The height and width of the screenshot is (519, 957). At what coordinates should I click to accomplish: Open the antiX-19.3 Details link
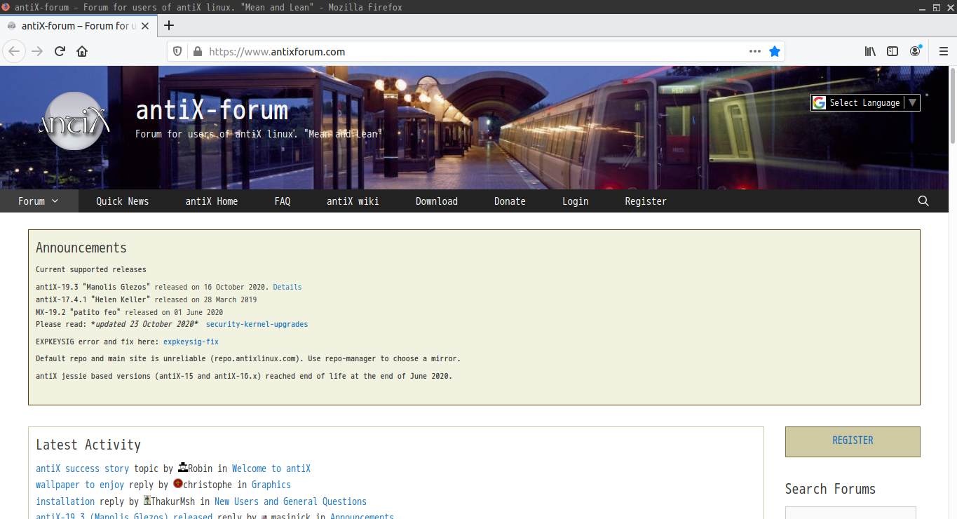coord(287,287)
